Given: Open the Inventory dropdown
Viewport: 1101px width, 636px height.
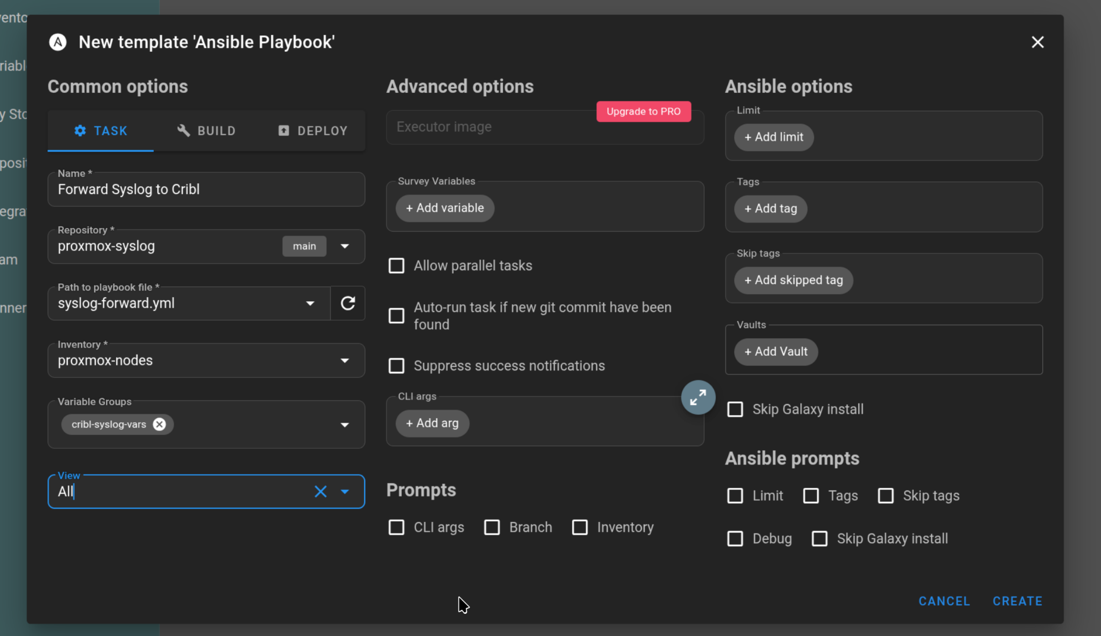Looking at the screenshot, I should click(344, 360).
